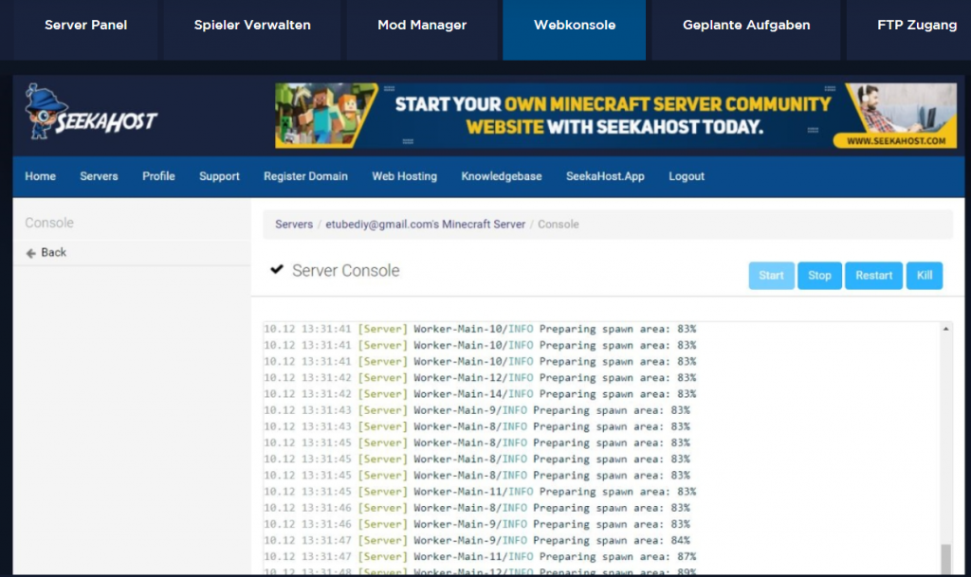Click the Server Console heading text
The width and height of the screenshot is (971, 577).
point(345,270)
